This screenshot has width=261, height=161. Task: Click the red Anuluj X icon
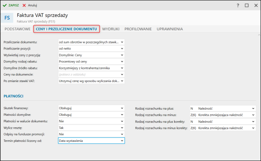[x=25, y=5]
